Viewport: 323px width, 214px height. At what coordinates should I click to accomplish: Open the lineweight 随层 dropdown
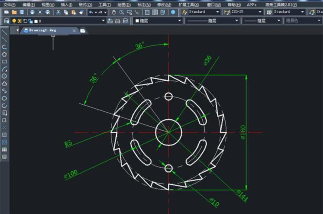click(279, 21)
